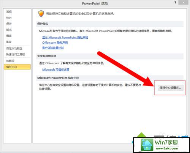Open the Office.com 隐私声明 link
This screenshot has width=190, height=153.
[x=55, y=43]
